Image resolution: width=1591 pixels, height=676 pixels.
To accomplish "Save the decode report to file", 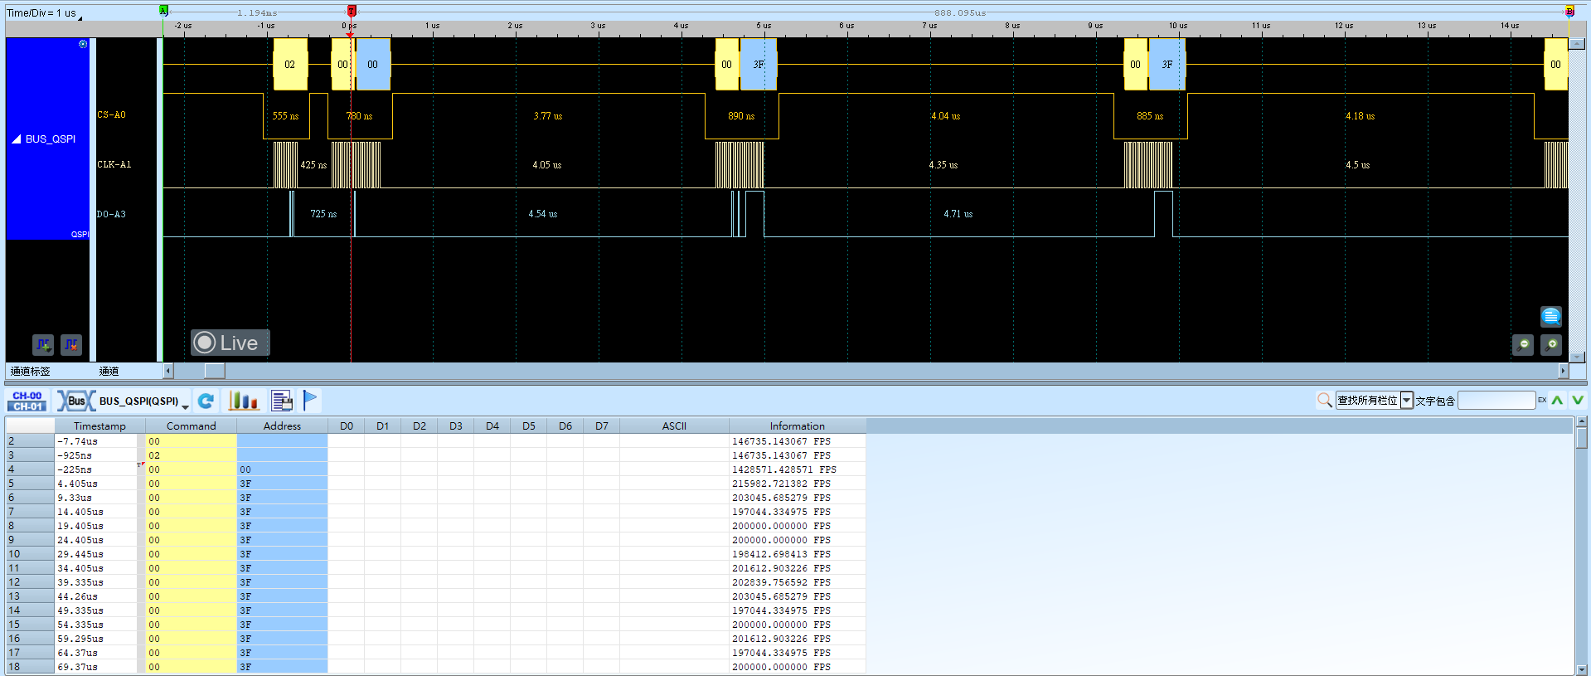I will pos(282,401).
